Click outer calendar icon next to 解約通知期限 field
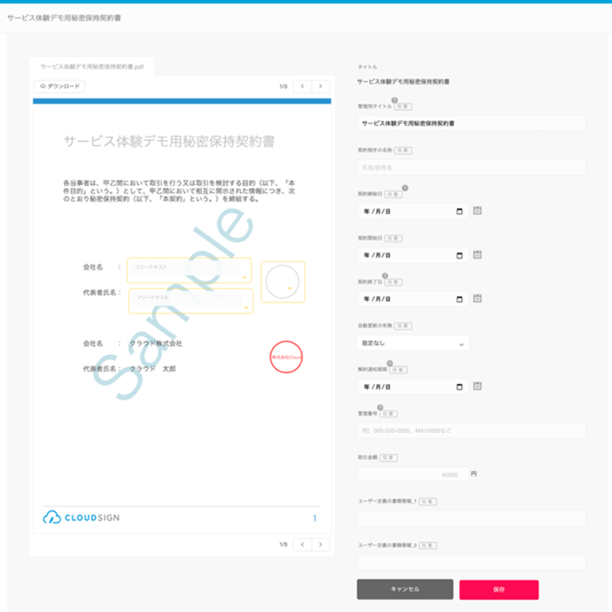This screenshot has width=612, height=612. (477, 386)
